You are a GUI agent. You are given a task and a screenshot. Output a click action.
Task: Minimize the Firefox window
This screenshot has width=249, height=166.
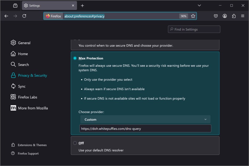pos(220,5)
